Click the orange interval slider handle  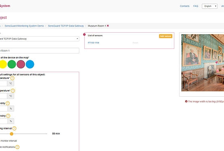[x=12, y=134]
